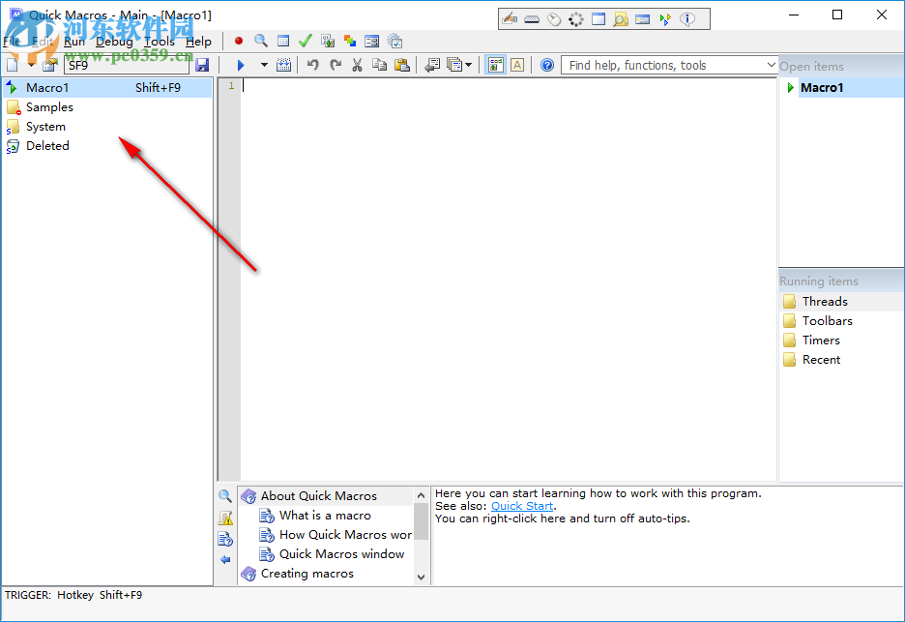The width and height of the screenshot is (905, 622).
Task: Open the Creating macros help topic
Action: pos(307,573)
